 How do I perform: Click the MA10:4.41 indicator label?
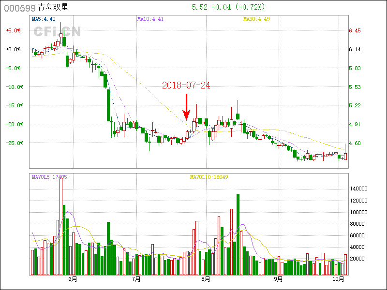pos(150,19)
